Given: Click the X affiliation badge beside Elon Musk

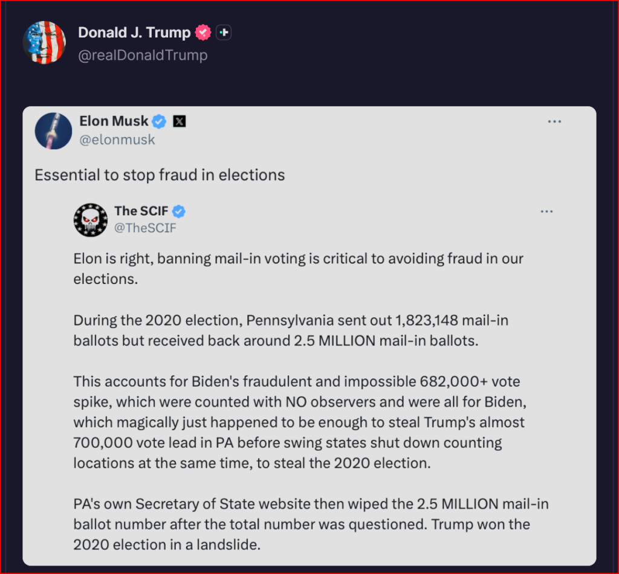Looking at the screenshot, I should (x=180, y=121).
